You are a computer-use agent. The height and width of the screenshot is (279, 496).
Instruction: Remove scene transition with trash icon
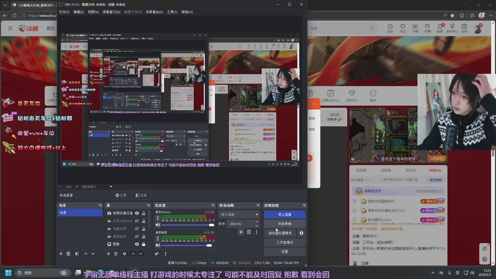(249, 232)
